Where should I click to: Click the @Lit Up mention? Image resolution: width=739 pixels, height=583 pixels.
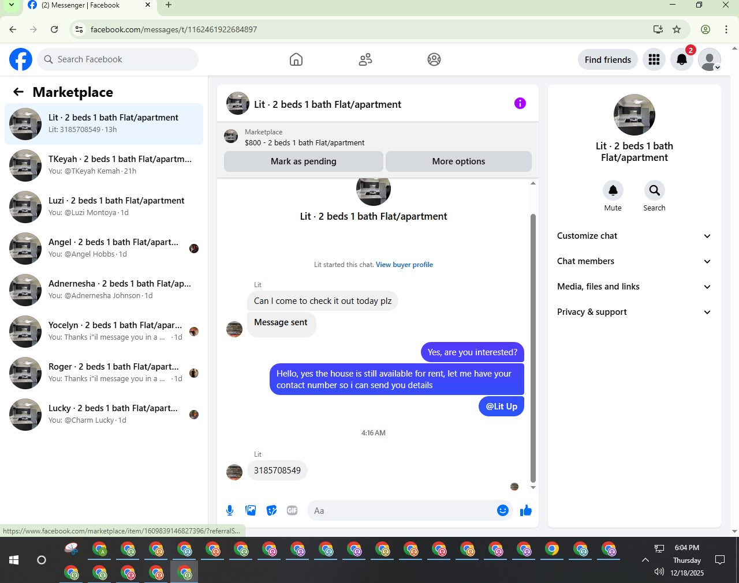tap(501, 406)
